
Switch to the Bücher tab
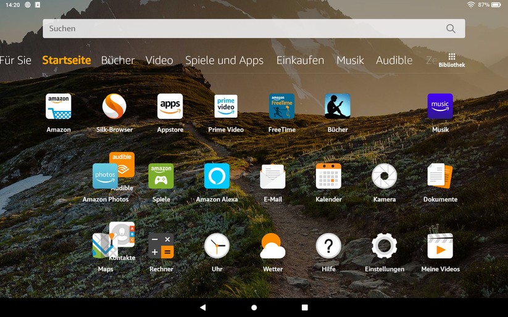(x=118, y=60)
